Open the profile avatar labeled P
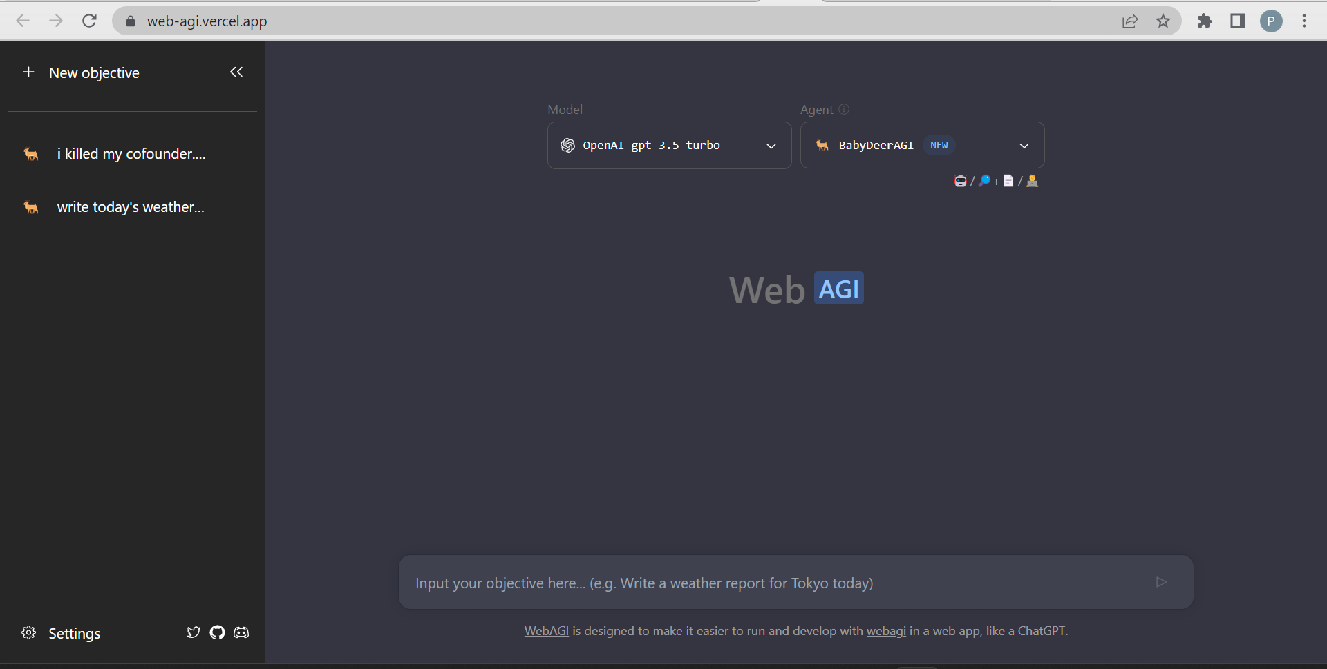Viewport: 1327px width, 669px height. coord(1271,21)
